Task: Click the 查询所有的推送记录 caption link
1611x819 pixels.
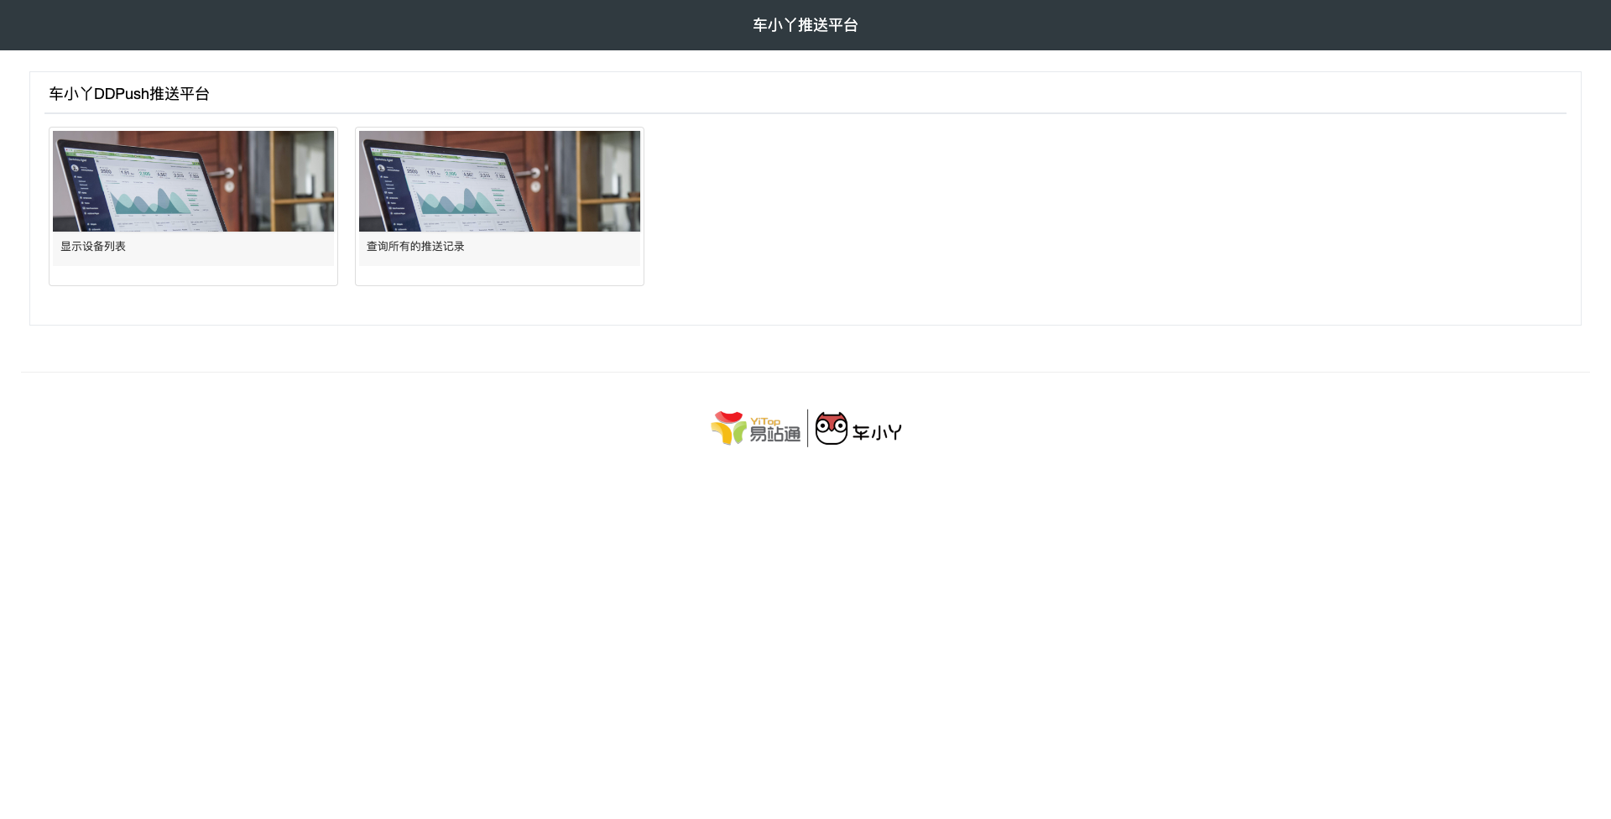Action: [415, 246]
